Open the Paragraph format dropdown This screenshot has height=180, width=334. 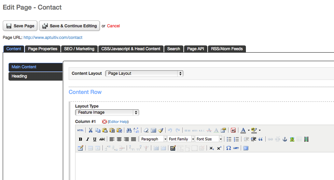pos(153,139)
